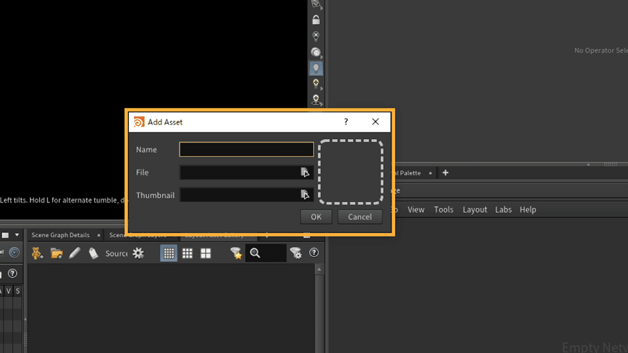
Task: Click the yellow bulb lighting icon
Action: 316,83
